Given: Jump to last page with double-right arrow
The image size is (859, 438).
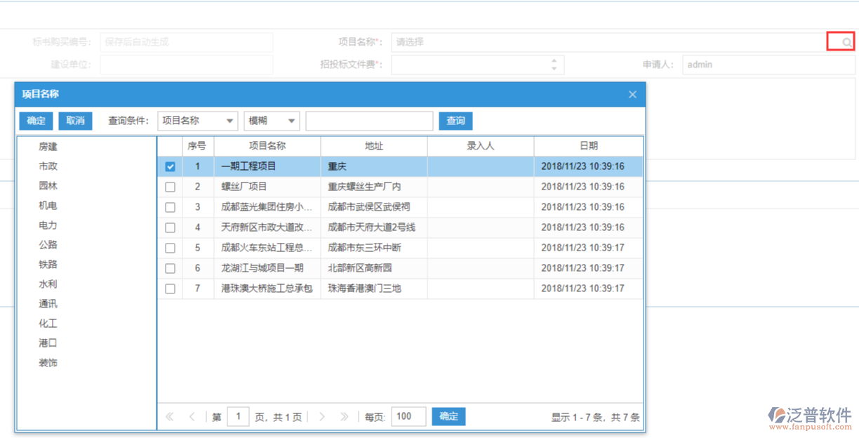Looking at the screenshot, I should (345, 416).
